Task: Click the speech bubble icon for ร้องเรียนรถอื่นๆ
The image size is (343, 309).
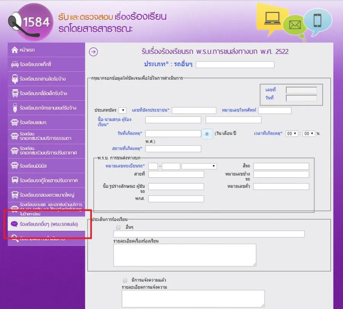Action: (14, 224)
